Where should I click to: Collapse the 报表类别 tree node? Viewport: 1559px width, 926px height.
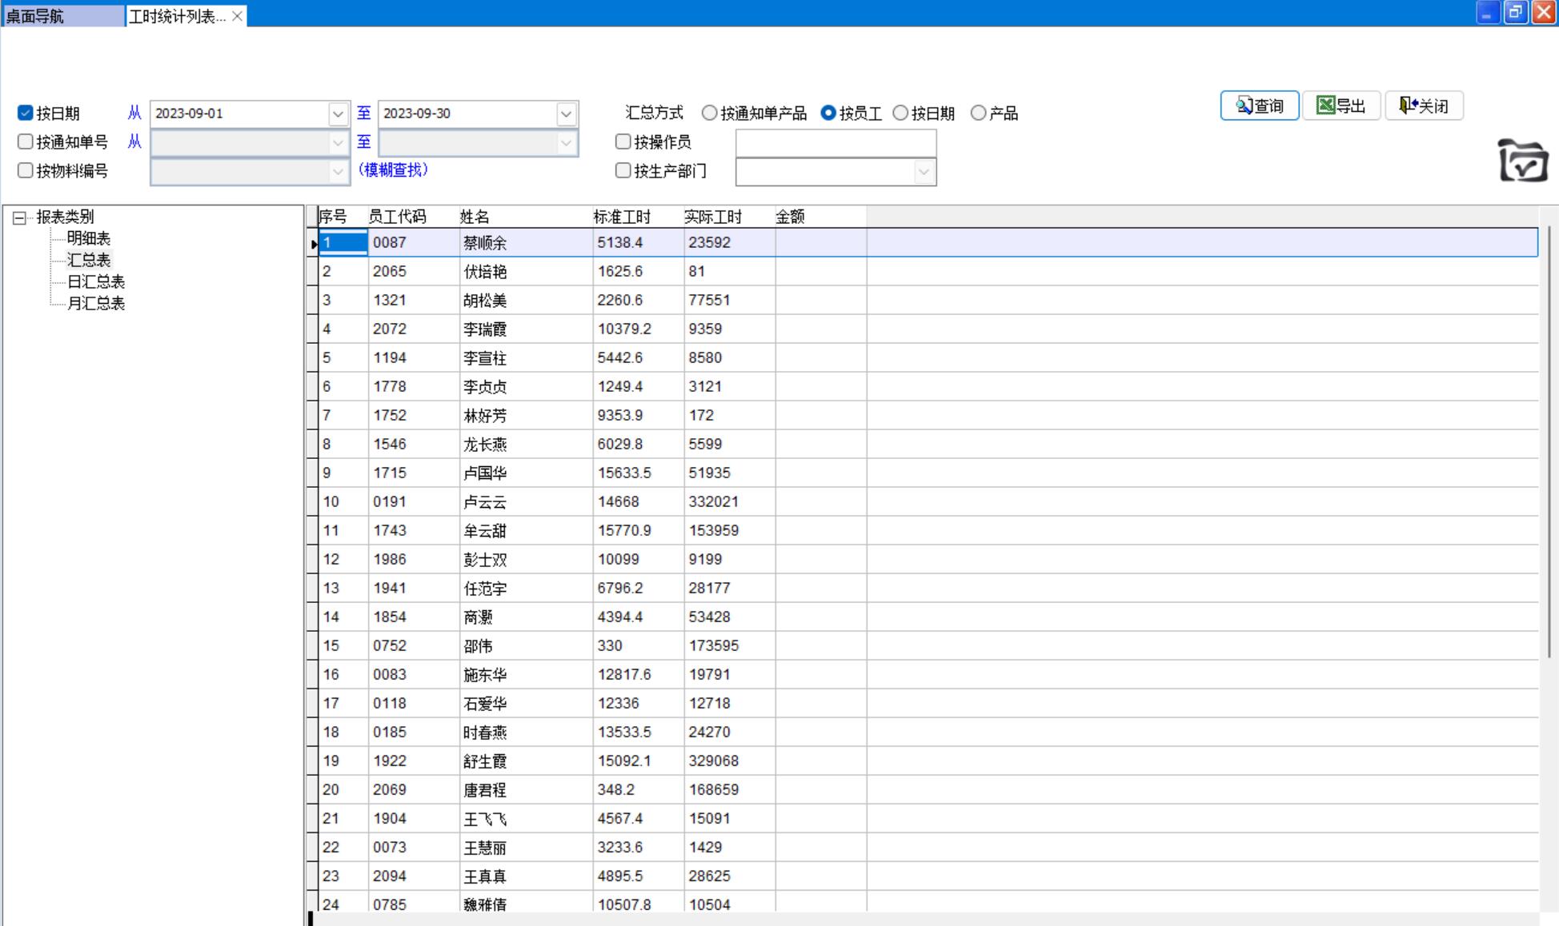pos(19,217)
